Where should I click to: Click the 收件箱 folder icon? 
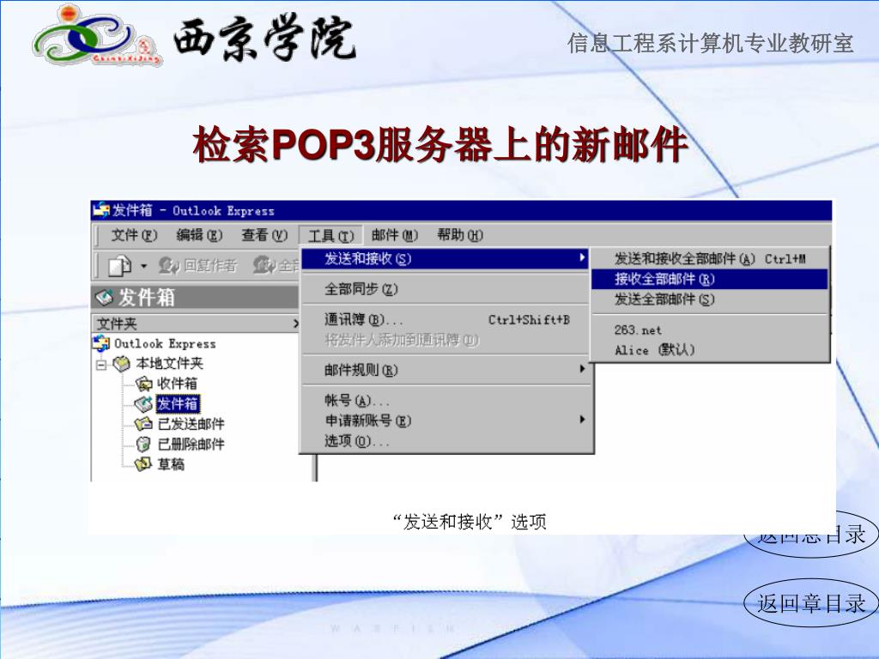(144, 384)
